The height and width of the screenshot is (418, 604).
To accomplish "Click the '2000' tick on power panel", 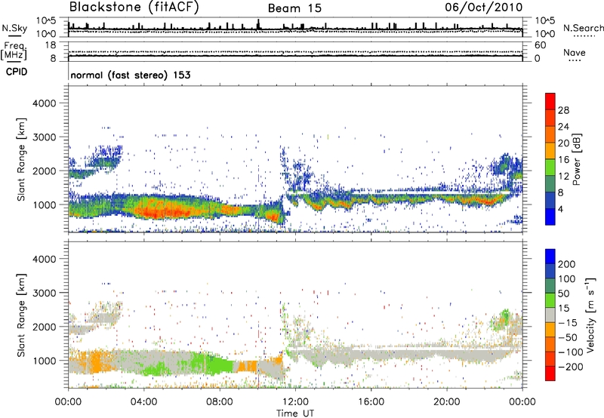I will tap(44, 171).
